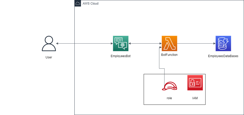Click the EmployeesDataBases DynamoDB icon

coord(223,43)
